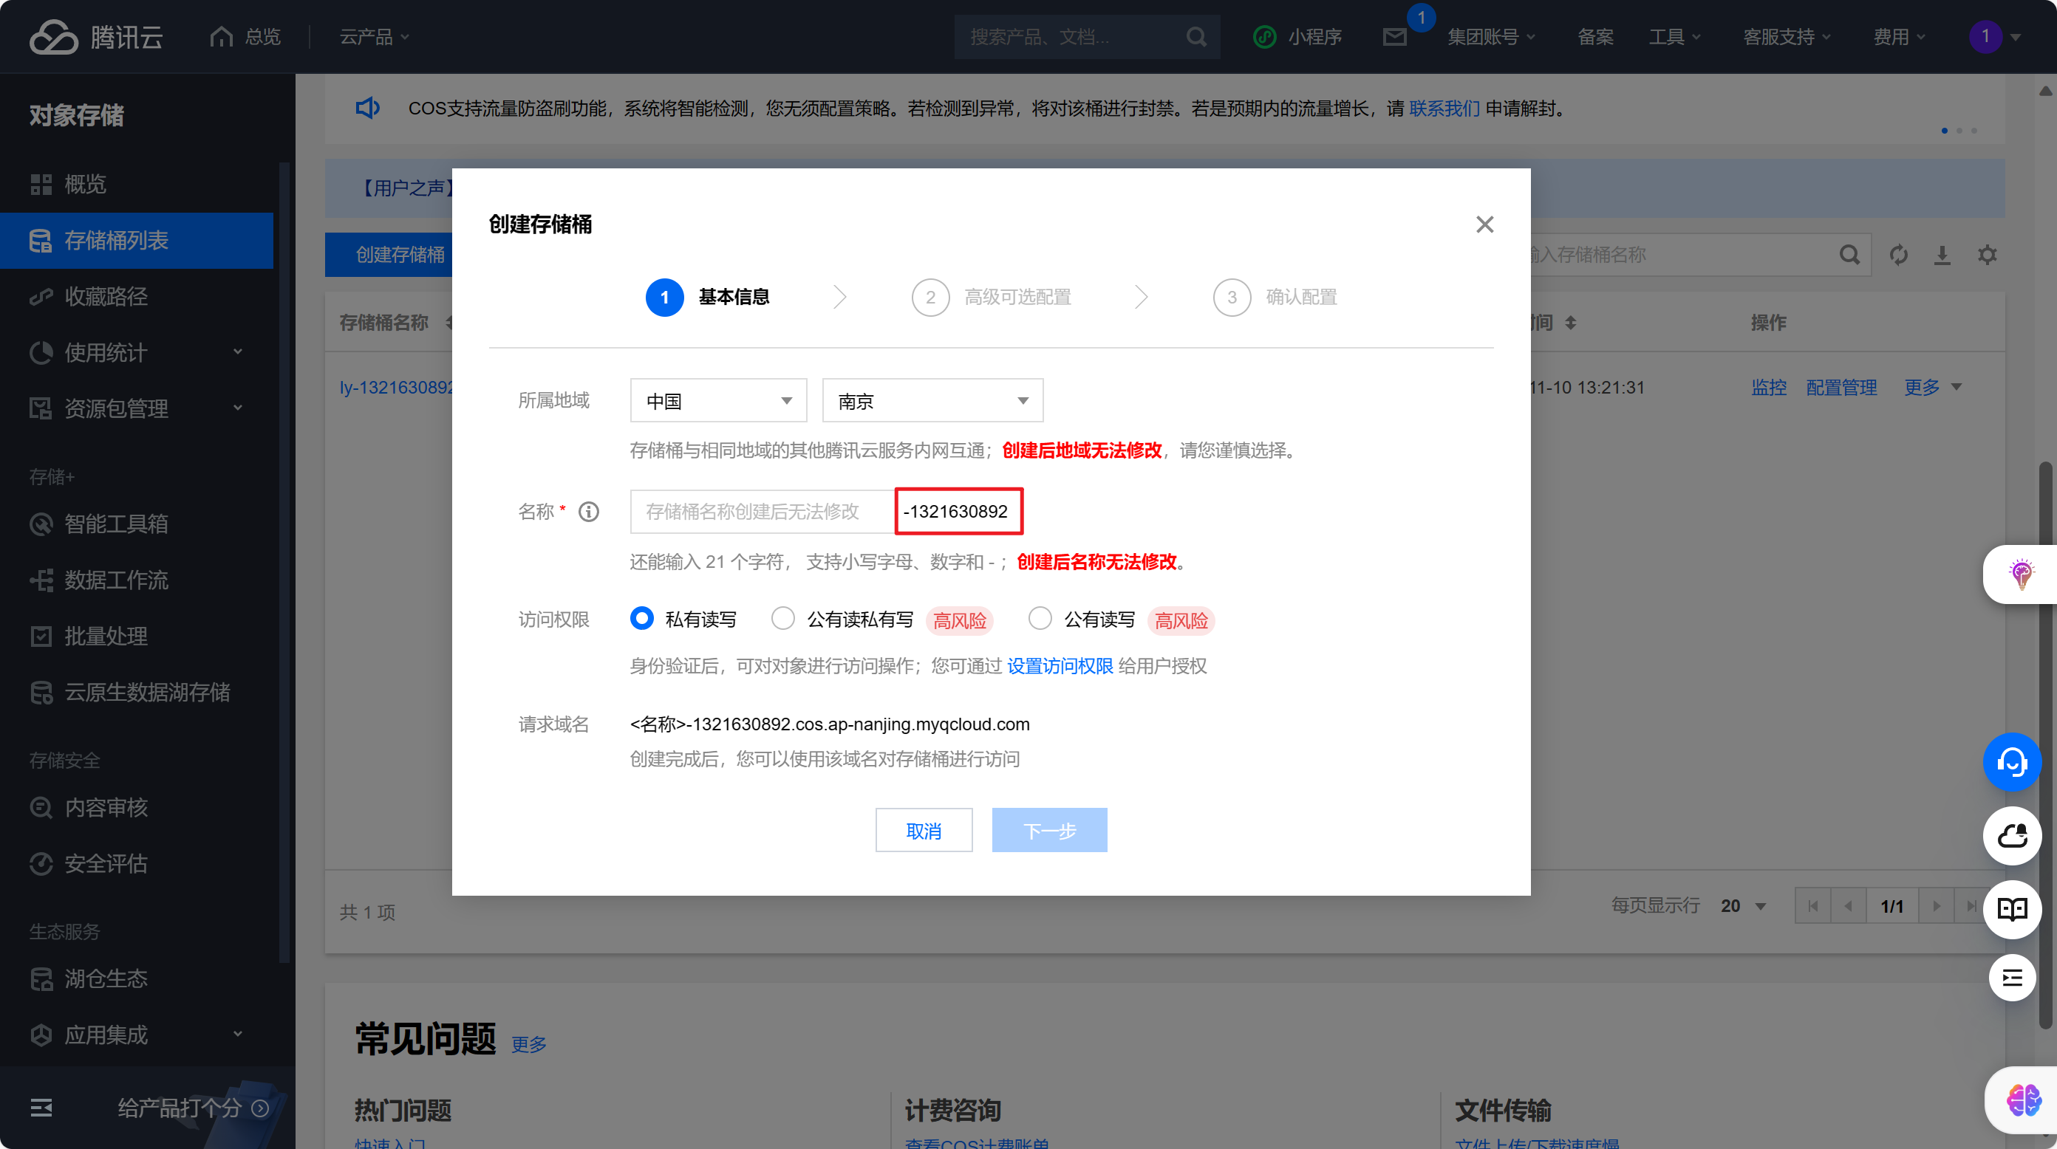Click the search magnifier in top bar

(x=1195, y=37)
